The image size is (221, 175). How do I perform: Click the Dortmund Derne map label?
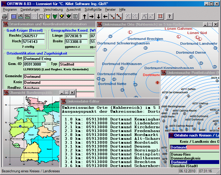(x=191, y=52)
